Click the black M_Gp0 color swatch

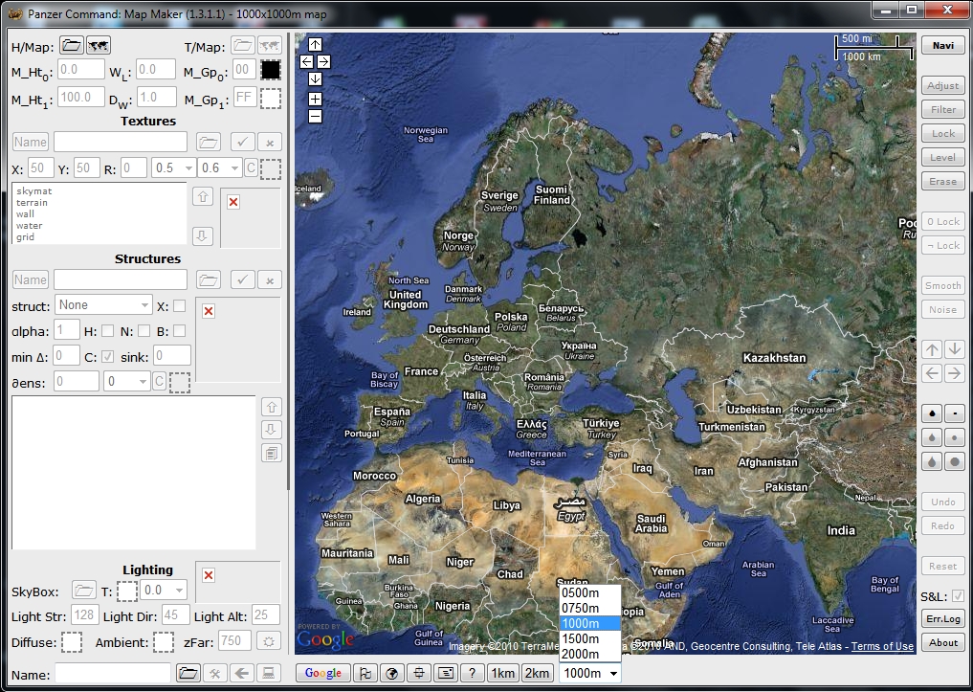[271, 70]
